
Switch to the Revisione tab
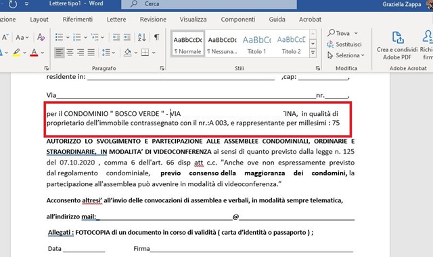[153, 20]
